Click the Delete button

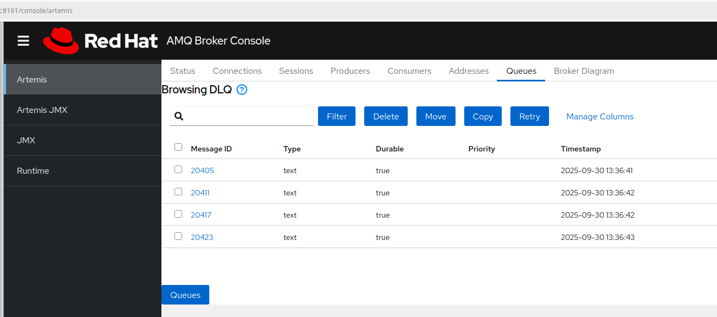pos(386,116)
